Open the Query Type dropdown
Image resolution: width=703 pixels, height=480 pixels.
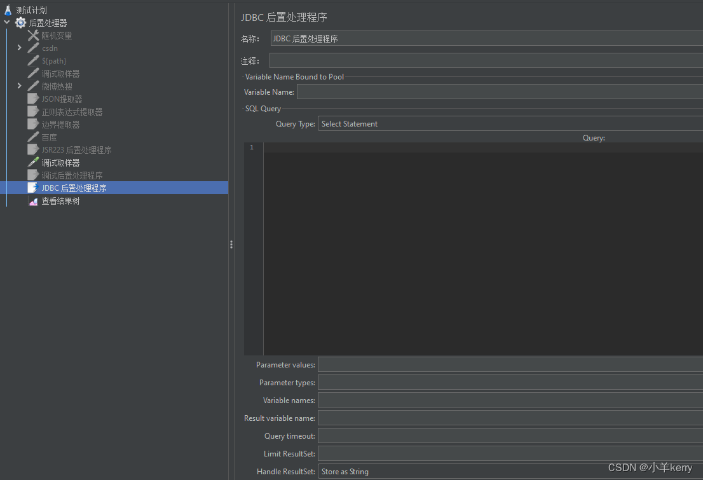(x=510, y=124)
